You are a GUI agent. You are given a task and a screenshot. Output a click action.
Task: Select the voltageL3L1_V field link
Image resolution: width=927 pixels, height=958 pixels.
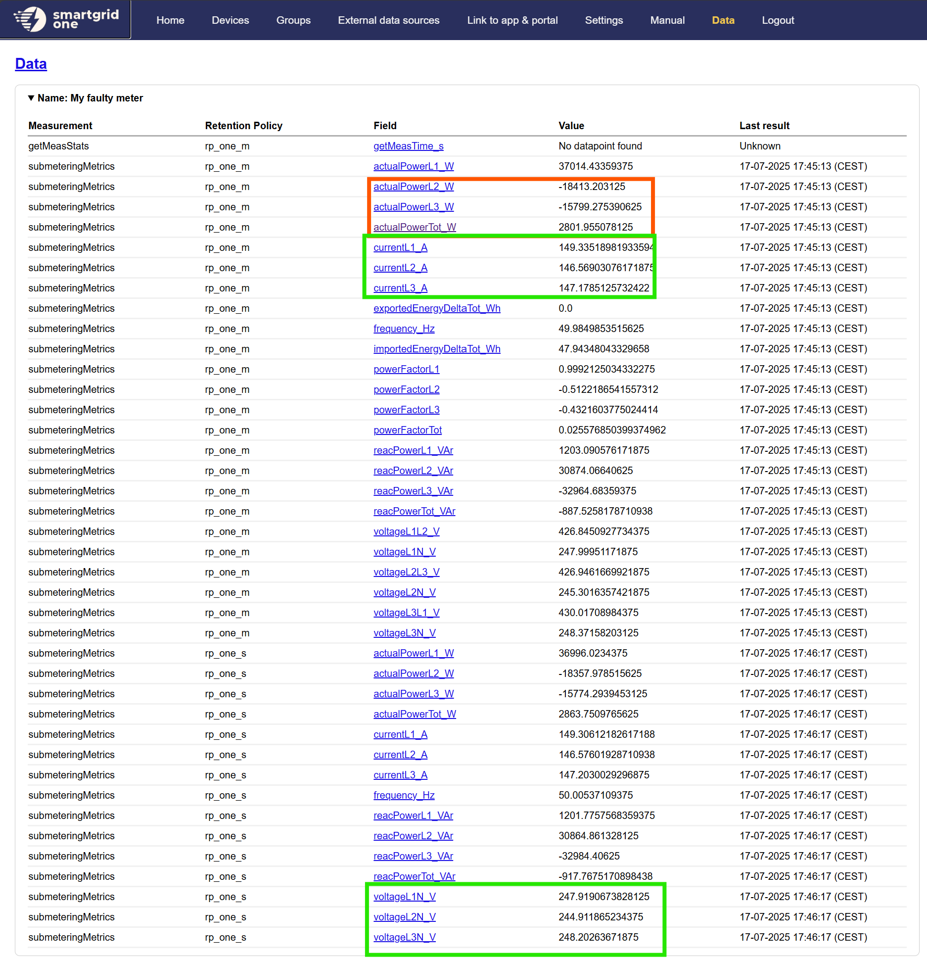coord(406,613)
